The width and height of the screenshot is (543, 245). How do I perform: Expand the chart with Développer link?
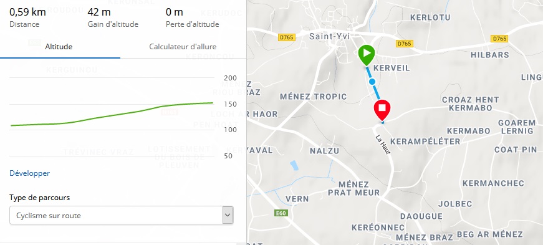pos(29,173)
